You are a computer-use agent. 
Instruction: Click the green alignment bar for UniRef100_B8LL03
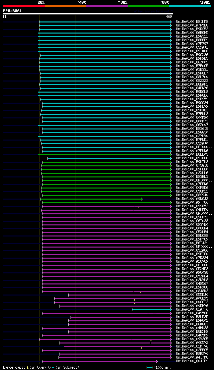click(x=104, y=155)
